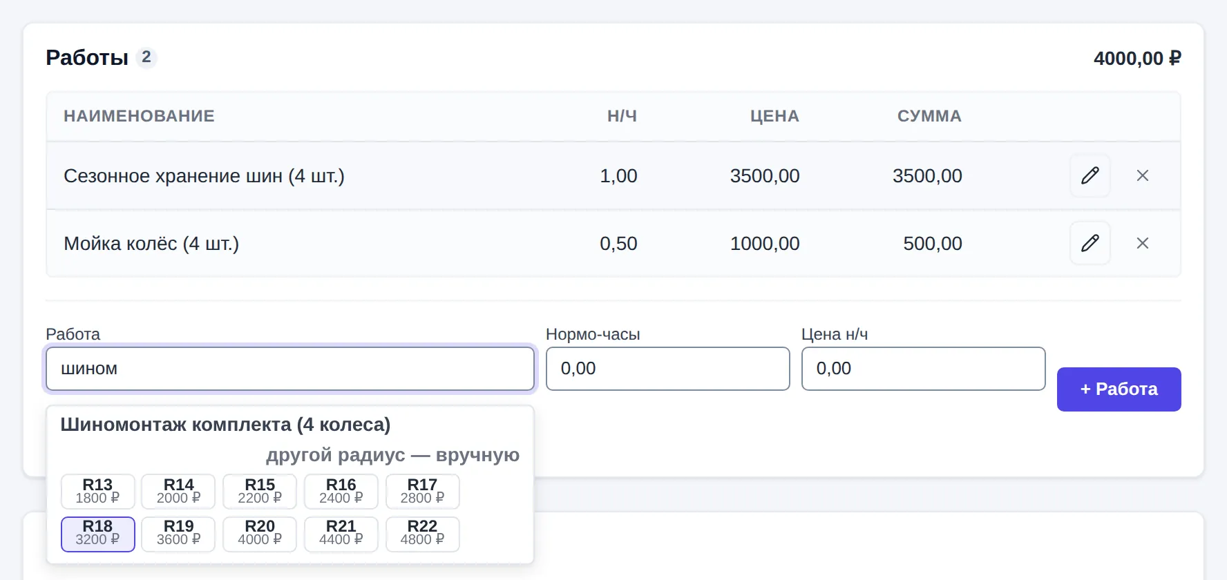
Task: Click the Нормо-часы field label
Action: pyautogui.click(x=593, y=334)
